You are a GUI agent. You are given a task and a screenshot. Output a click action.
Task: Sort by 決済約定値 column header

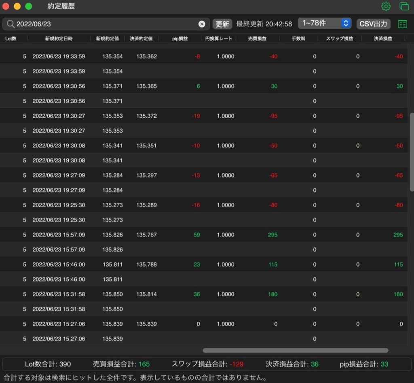[141, 38]
